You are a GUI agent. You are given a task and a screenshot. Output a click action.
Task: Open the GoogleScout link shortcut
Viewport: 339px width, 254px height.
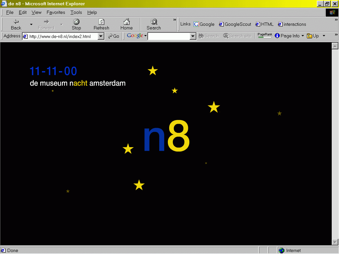point(221,24)
